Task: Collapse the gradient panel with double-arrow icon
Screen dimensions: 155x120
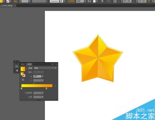Action: pyautogui.click(x=52, y=64)
